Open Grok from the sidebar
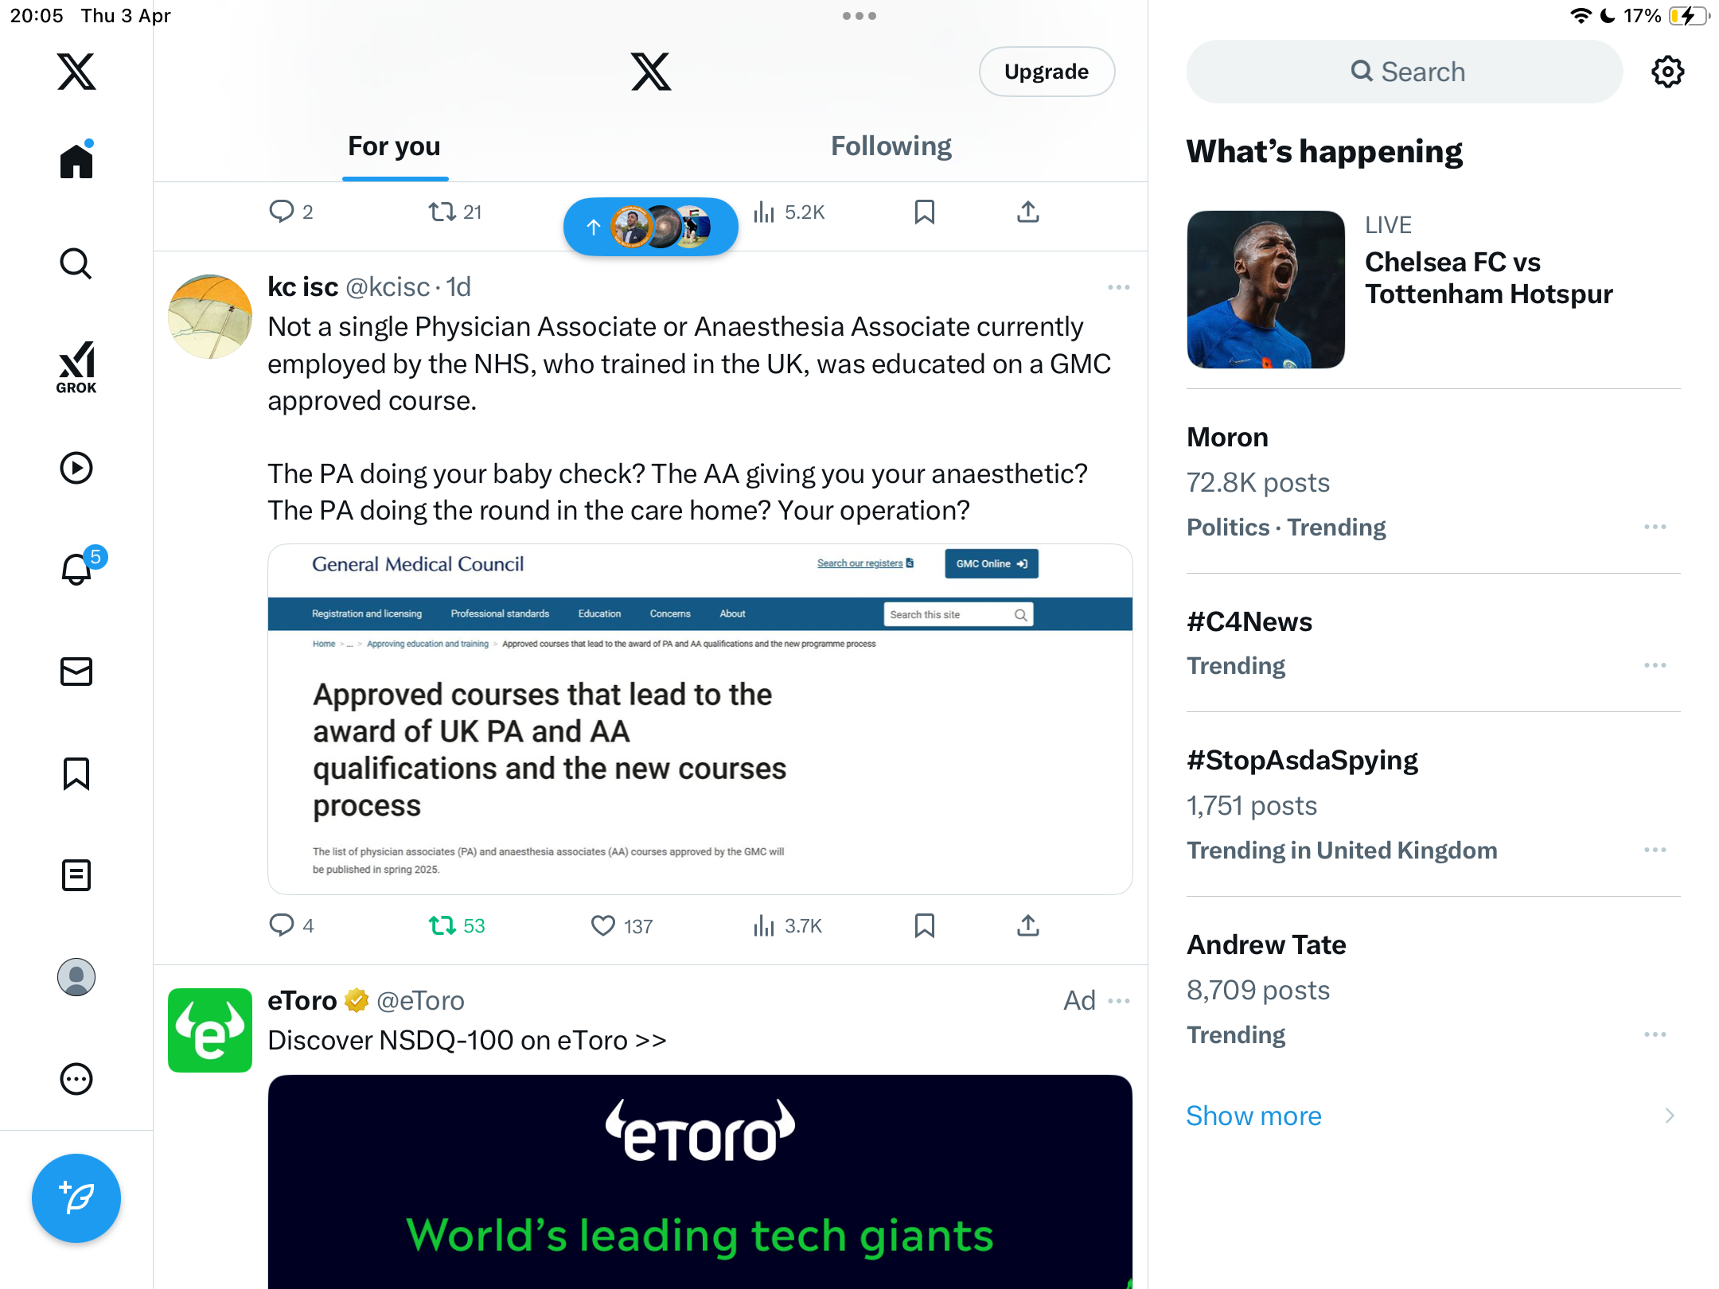This screenshot has height=1289, width=1719. 76,368
